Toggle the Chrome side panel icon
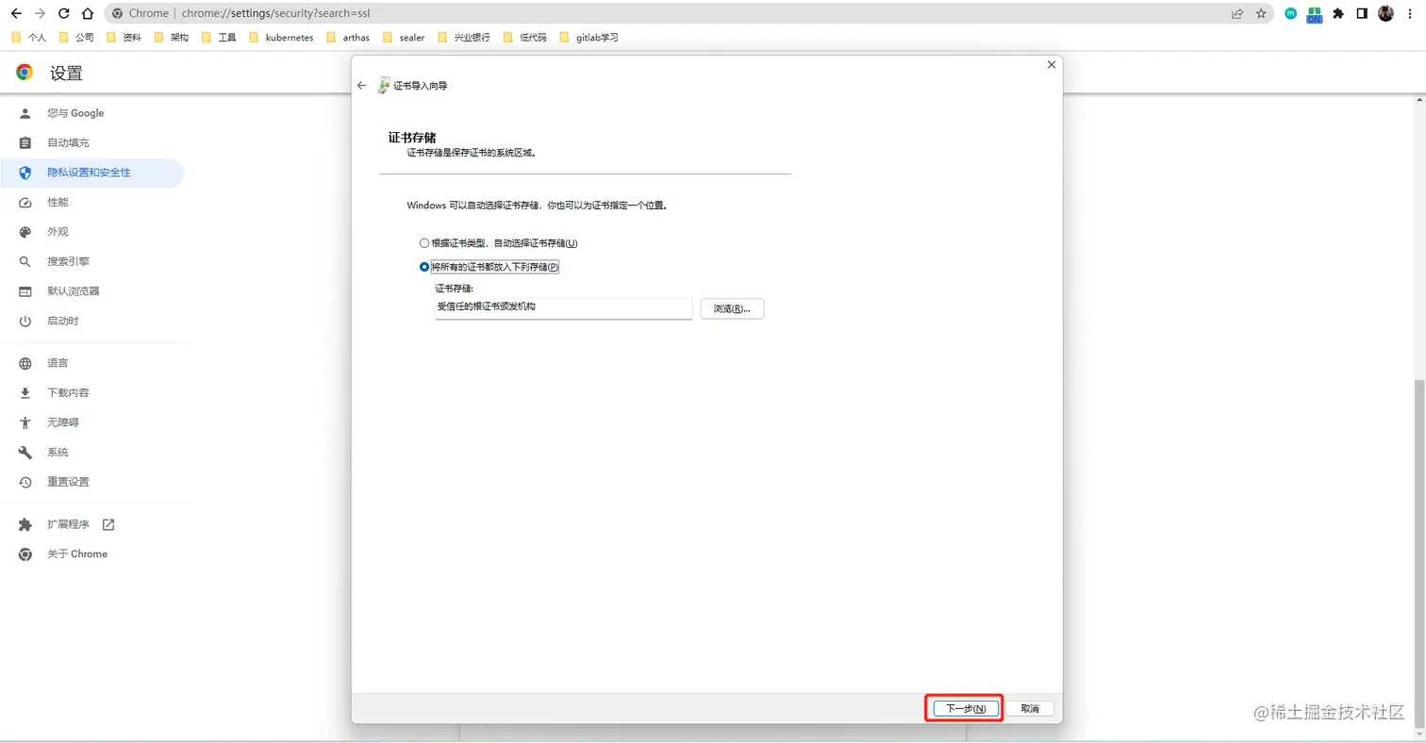The image size is (1426, 743). pos(1362,13)
